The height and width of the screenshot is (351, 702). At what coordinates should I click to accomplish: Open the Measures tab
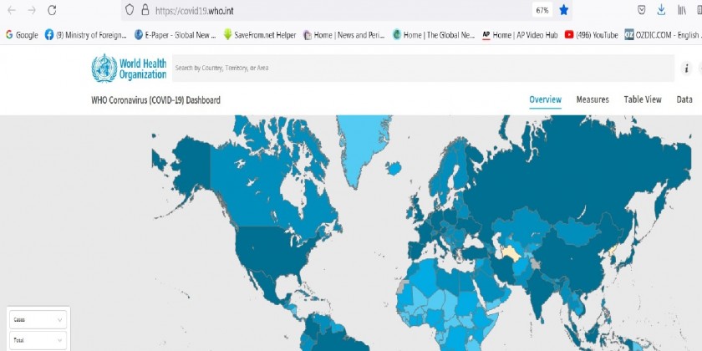point(593,100)
